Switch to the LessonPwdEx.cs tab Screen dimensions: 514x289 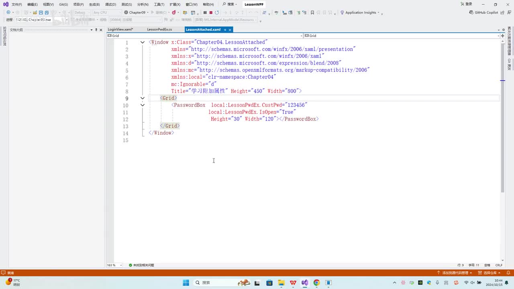tap(159, 30)
